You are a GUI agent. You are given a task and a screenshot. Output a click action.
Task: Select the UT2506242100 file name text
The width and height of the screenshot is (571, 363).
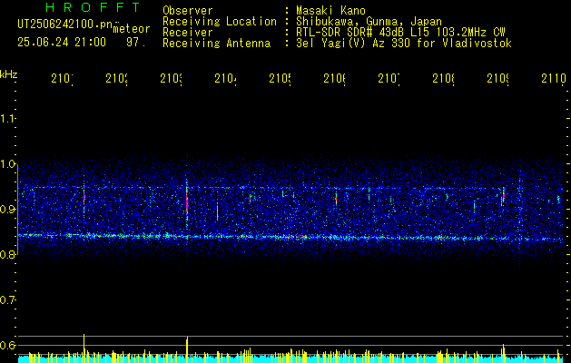click(64, 25)
